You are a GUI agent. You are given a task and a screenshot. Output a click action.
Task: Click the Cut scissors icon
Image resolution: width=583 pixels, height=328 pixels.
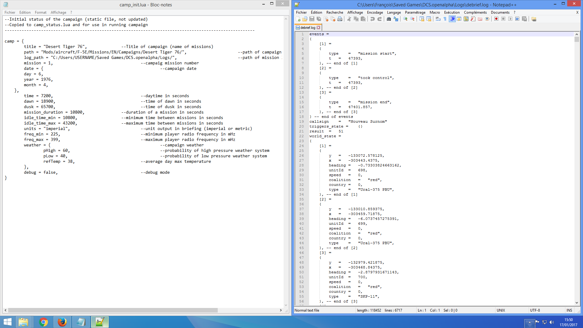(349, 19)
